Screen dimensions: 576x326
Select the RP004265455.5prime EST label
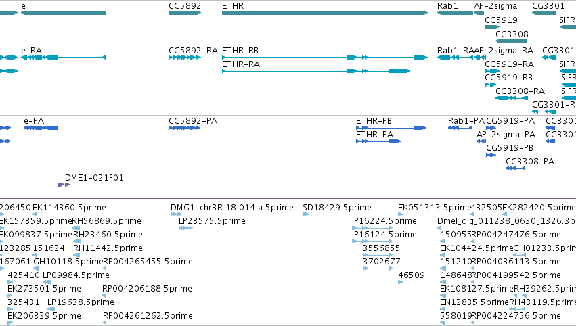tap(148, 262)
